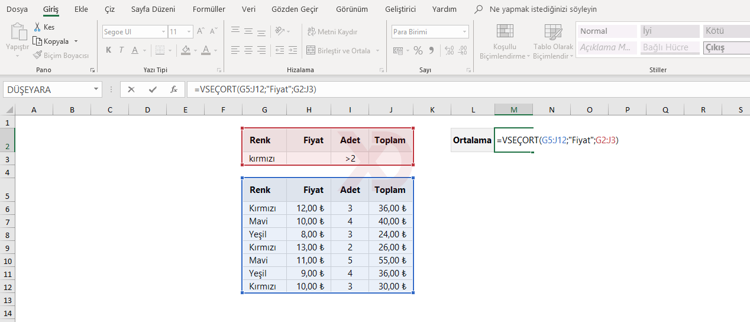The height and width of the screenshot is (322, 750).
Task: Click the insert function fx button
Action: pyautogui.click(x=174, y=89)
